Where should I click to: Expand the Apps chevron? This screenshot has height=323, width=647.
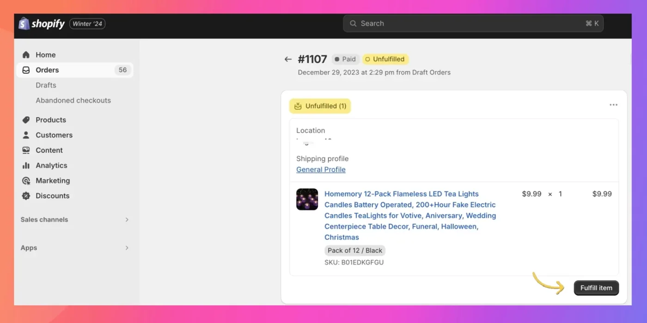click(x=127, y=248)
